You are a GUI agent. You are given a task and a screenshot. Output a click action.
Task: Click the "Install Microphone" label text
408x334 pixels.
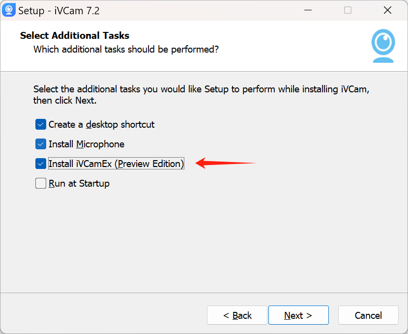click(87, 144)
